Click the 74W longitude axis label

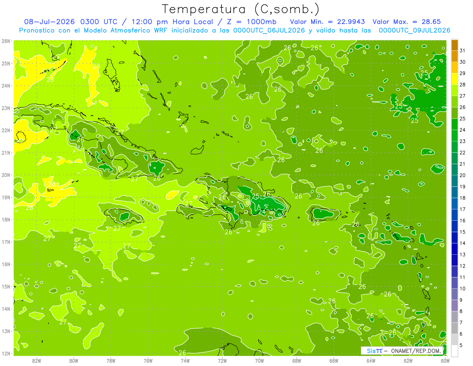185,360
